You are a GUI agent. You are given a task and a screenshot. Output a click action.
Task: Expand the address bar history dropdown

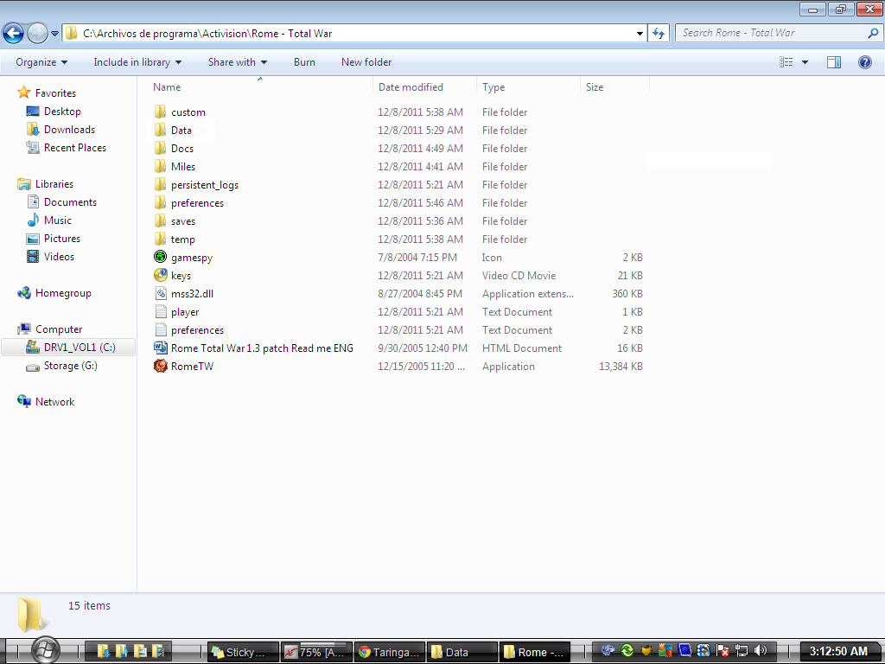(x=640, y=34)
